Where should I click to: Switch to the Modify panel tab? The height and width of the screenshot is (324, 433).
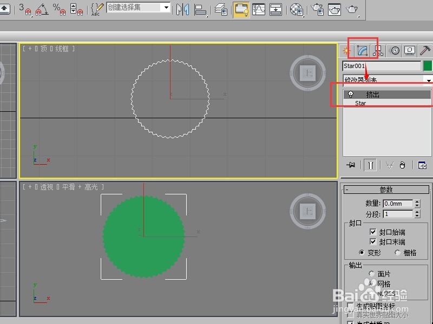(x=362, y=50)
